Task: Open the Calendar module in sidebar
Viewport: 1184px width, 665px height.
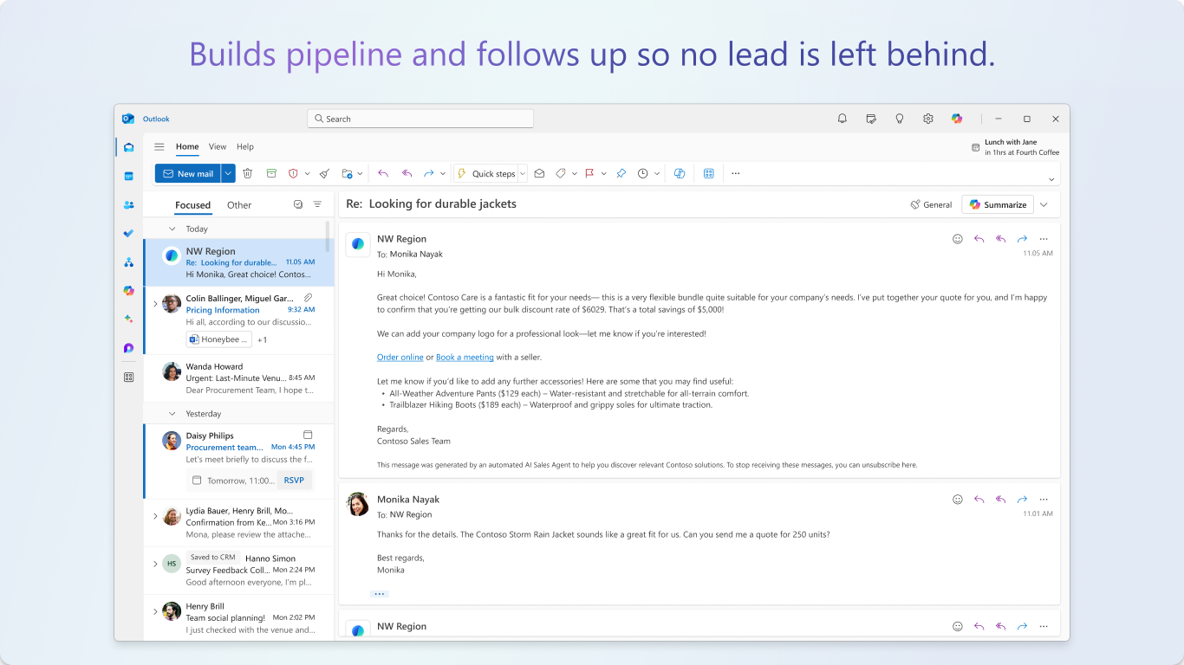Action: point(128,176)
